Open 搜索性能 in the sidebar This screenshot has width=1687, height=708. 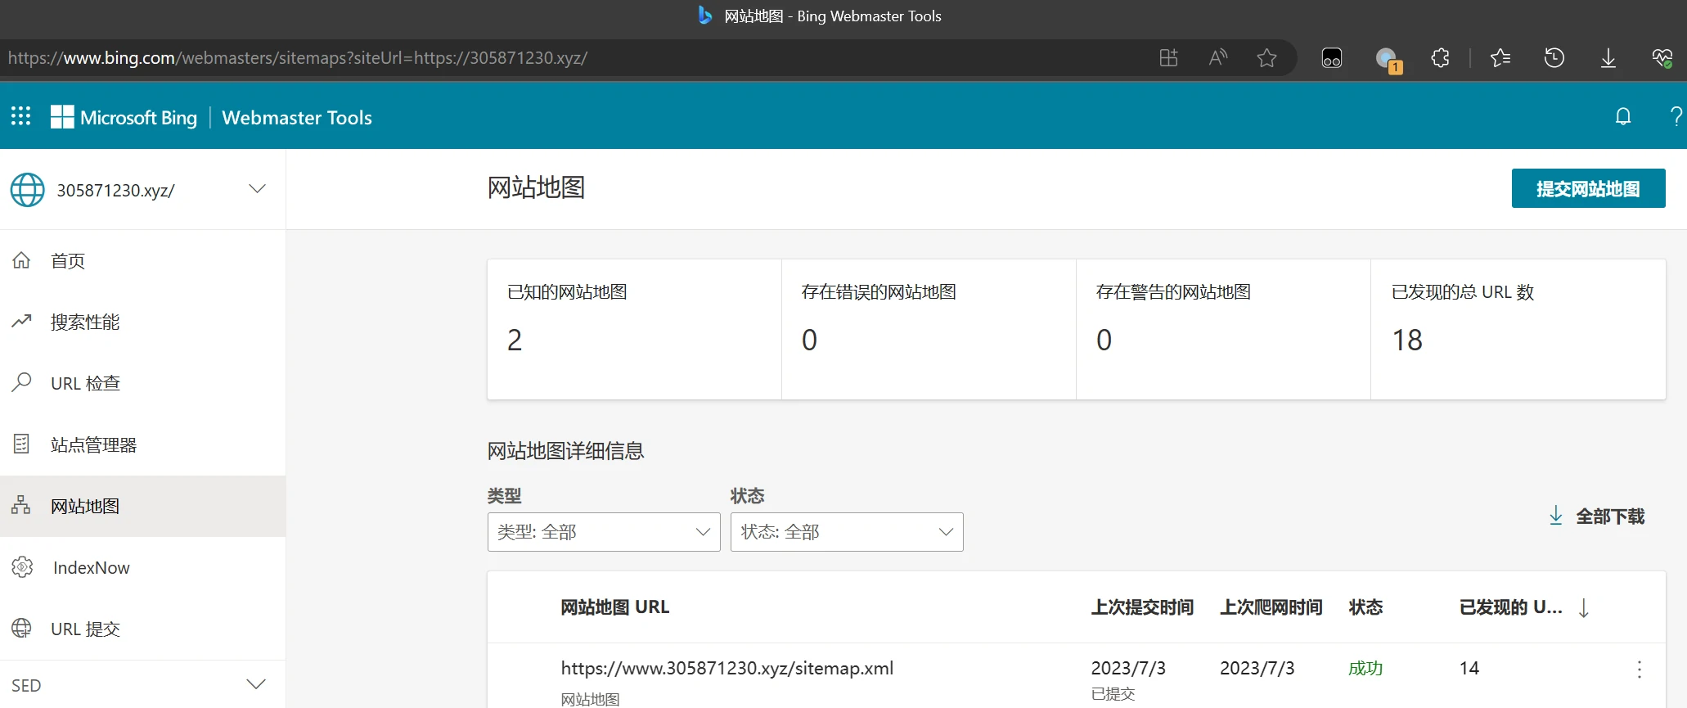(x=85, y=322)
